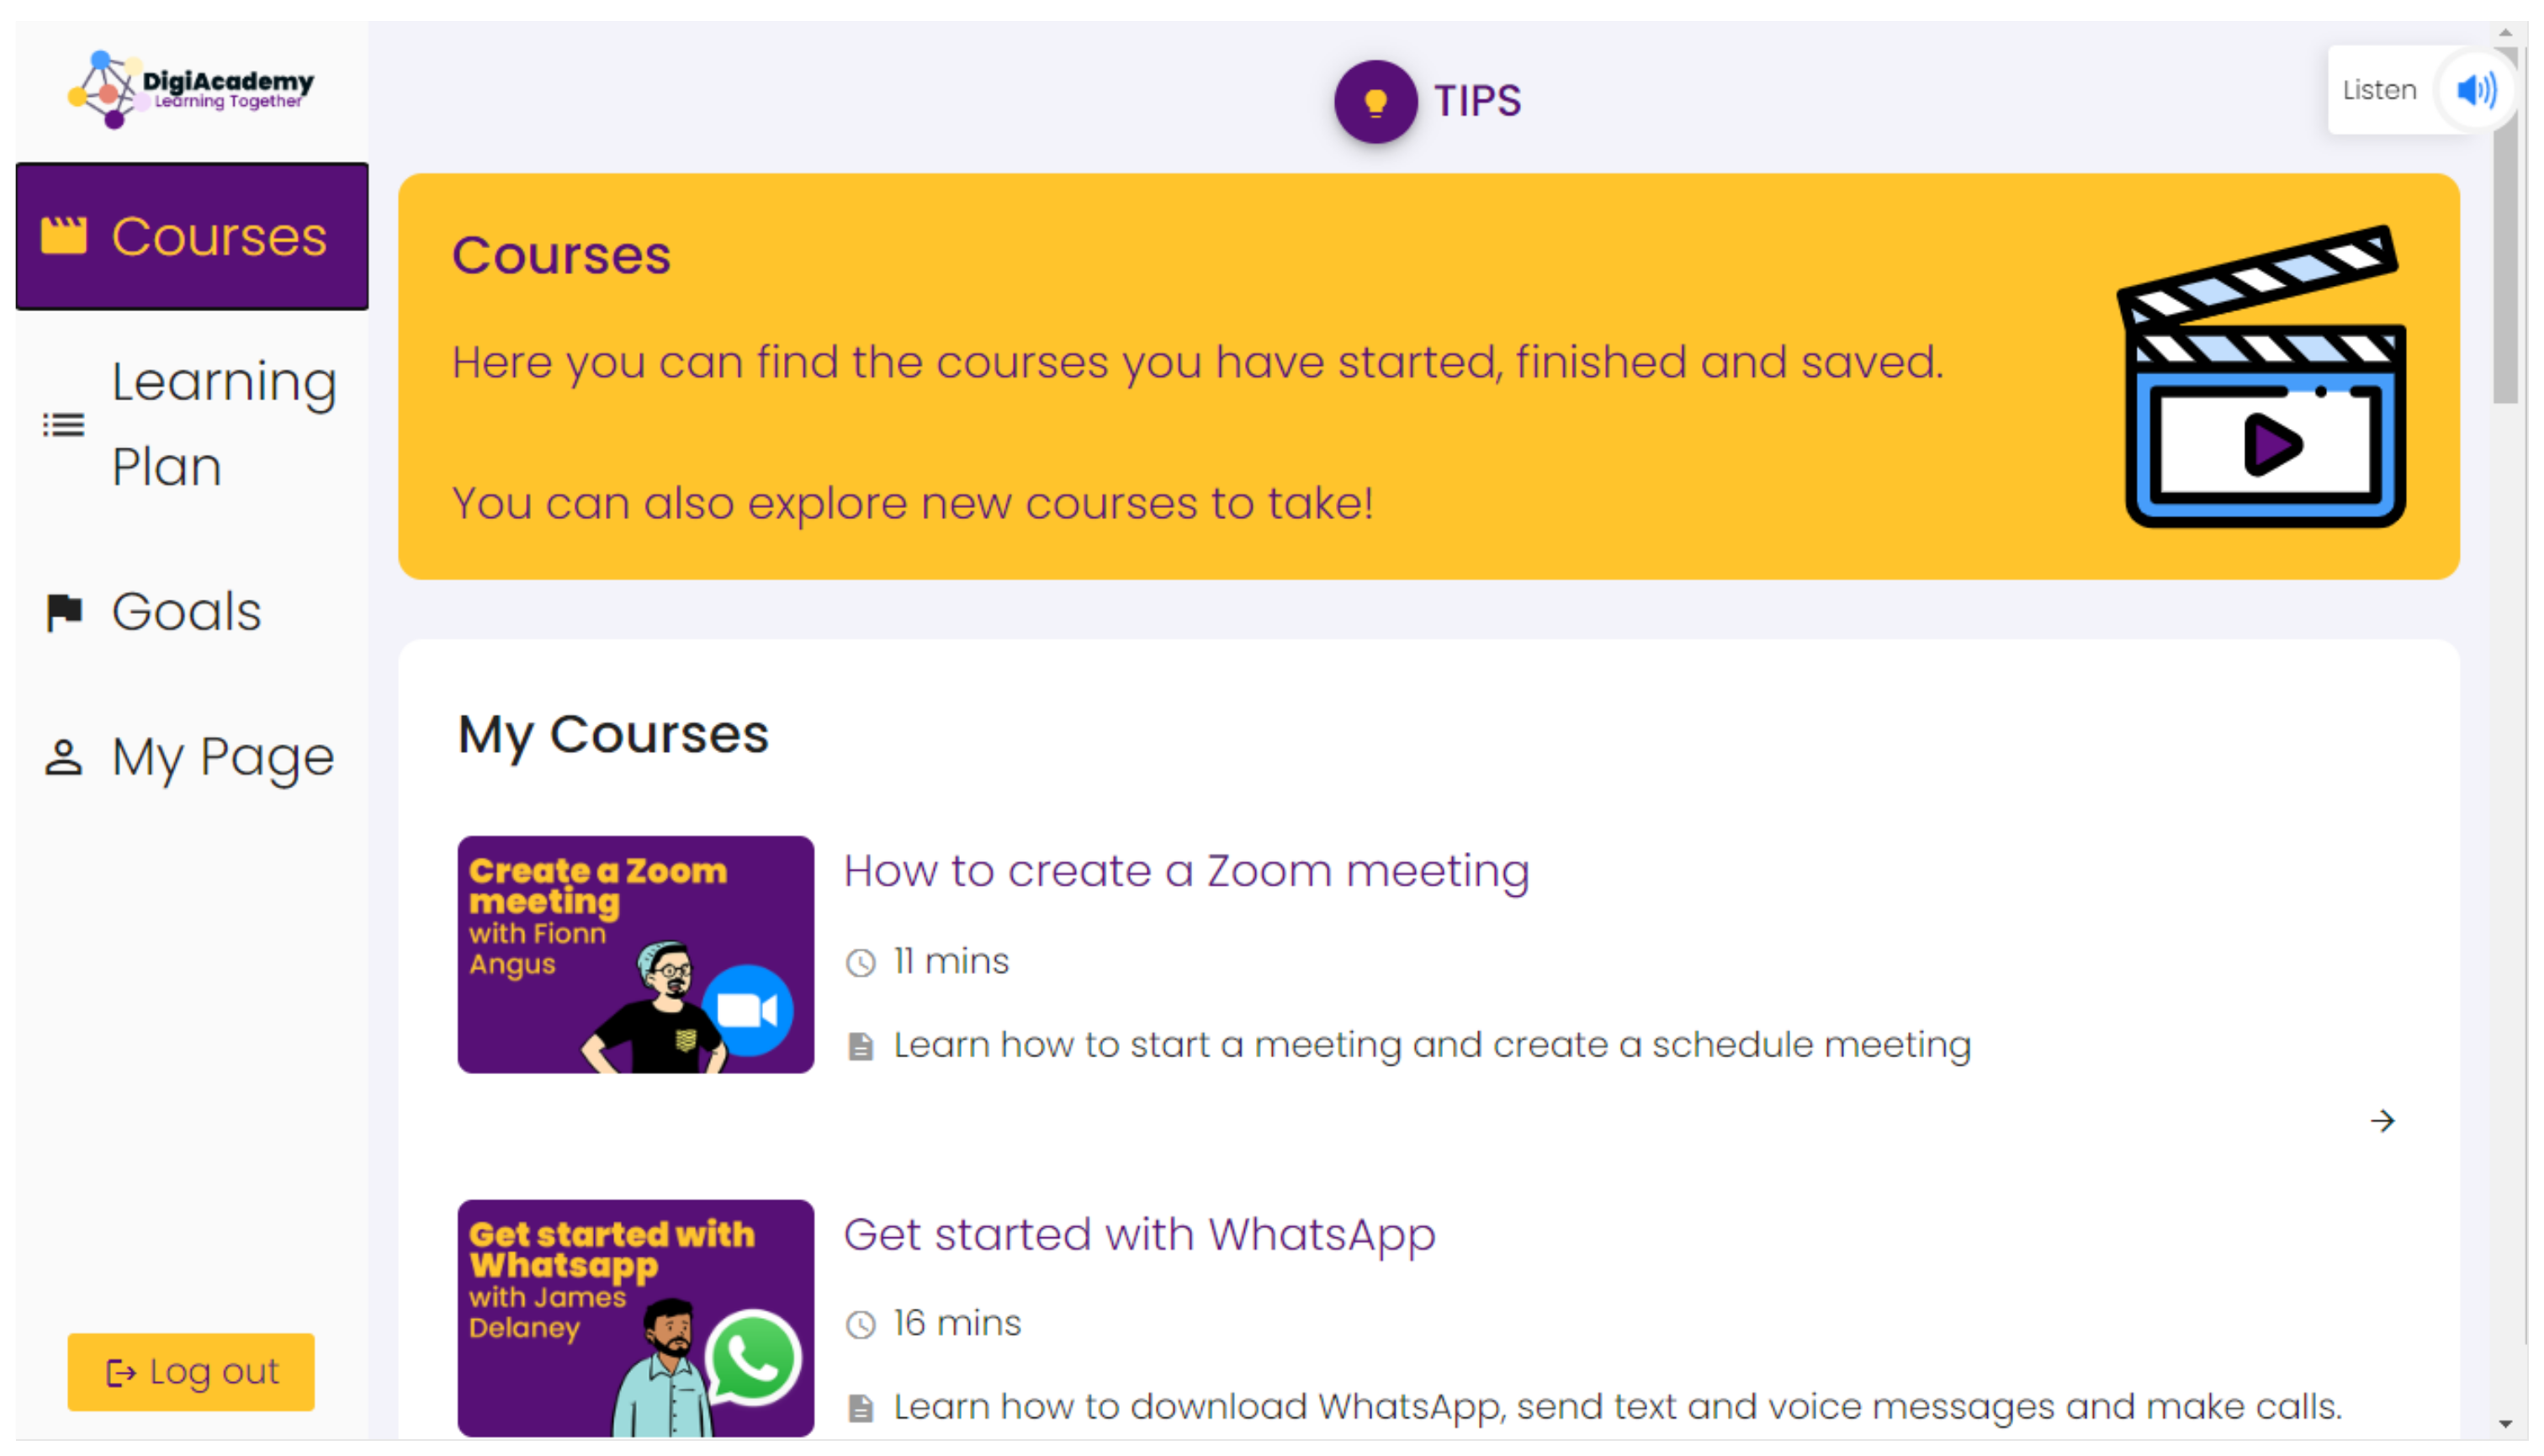Click the My Page person icon
This screenshot has height=1456, width=2544.
pos(63,758)
